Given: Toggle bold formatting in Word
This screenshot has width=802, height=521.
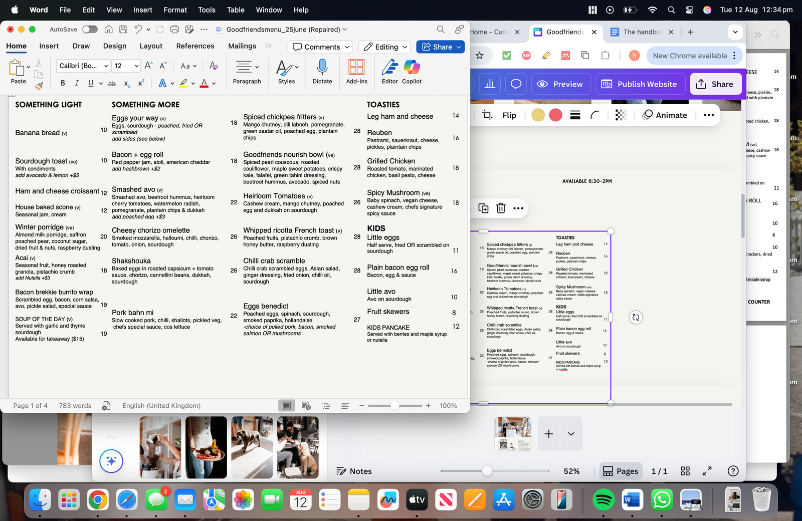Looking at the screenshot, I should pyautogui.click(x=63, y=83).
